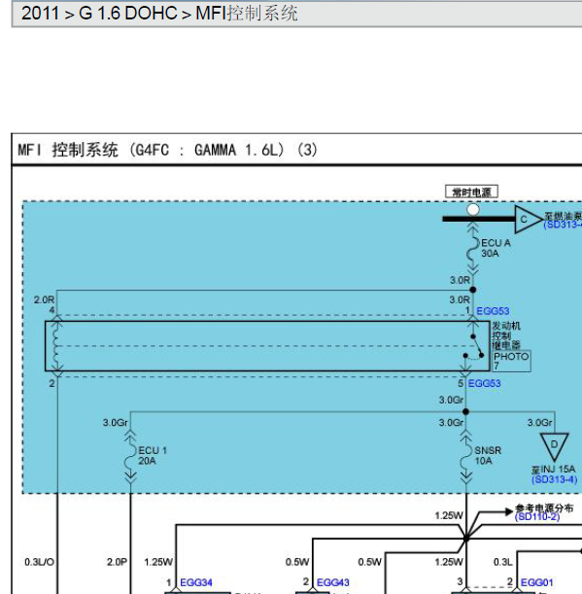Open the EGG34 connector link
This screenshot has height=594, width=582.
click(x=195, y=582)
